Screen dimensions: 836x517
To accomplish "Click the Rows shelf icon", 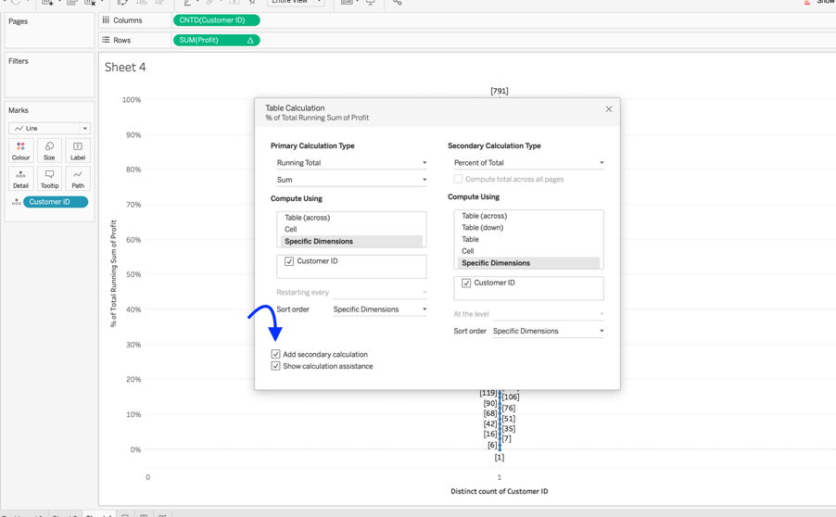I will [106, 40].
